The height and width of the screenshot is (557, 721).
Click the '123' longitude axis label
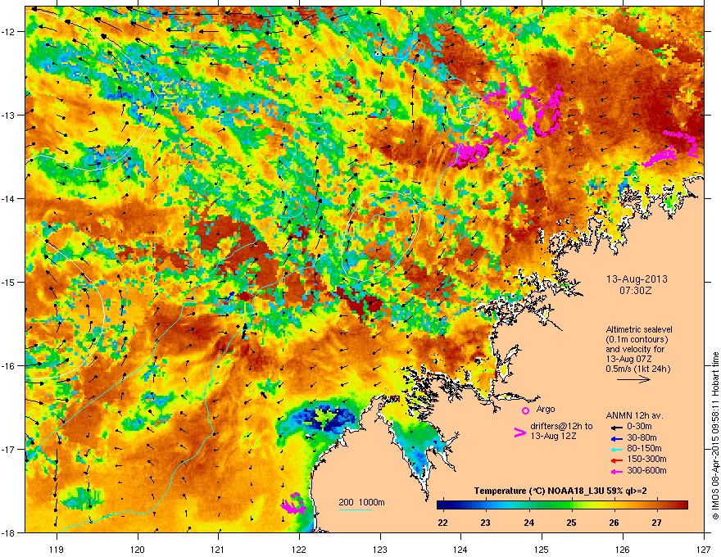tap(380, 549)
